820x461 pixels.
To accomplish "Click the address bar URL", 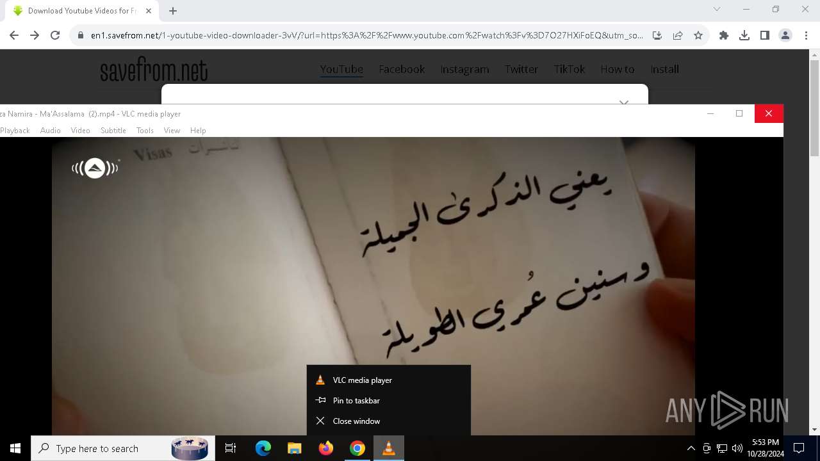I will 366,35.
